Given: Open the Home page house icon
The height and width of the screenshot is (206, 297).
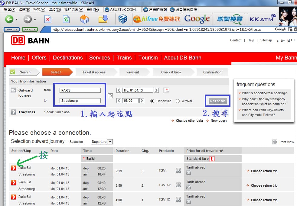Looking at the screenshot, I should (x=84, y=19).
